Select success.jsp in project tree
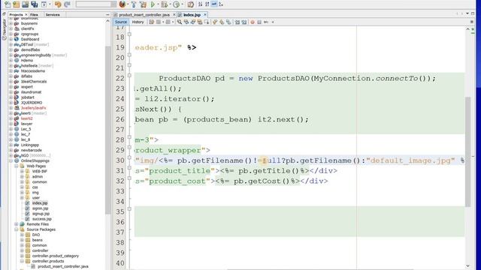Viewport: 481px width, 270px height. point(42,219)
